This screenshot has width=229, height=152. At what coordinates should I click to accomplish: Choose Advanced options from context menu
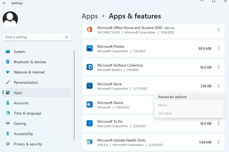[x=189, y=97]
